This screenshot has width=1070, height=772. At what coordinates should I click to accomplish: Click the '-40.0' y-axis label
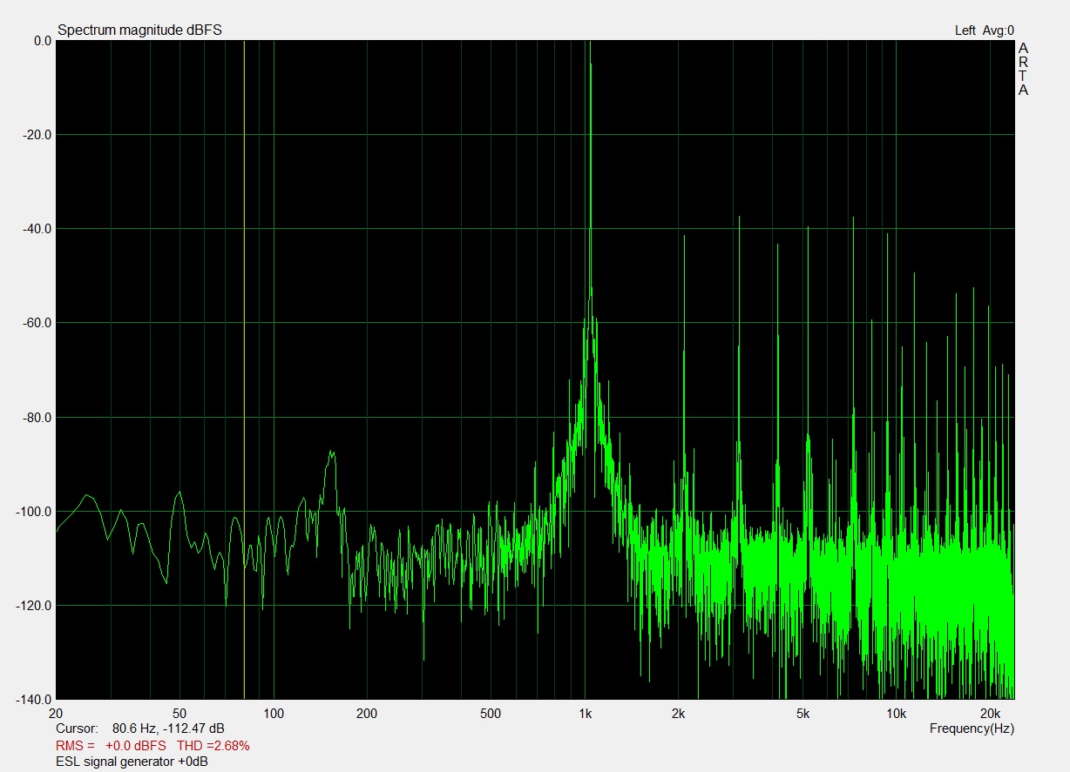tap(38, 229)
